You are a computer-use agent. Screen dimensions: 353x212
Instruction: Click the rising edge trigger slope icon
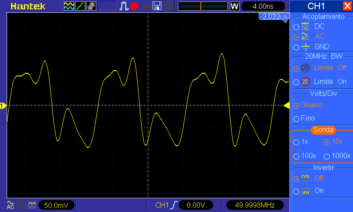[x=174, y=205]
